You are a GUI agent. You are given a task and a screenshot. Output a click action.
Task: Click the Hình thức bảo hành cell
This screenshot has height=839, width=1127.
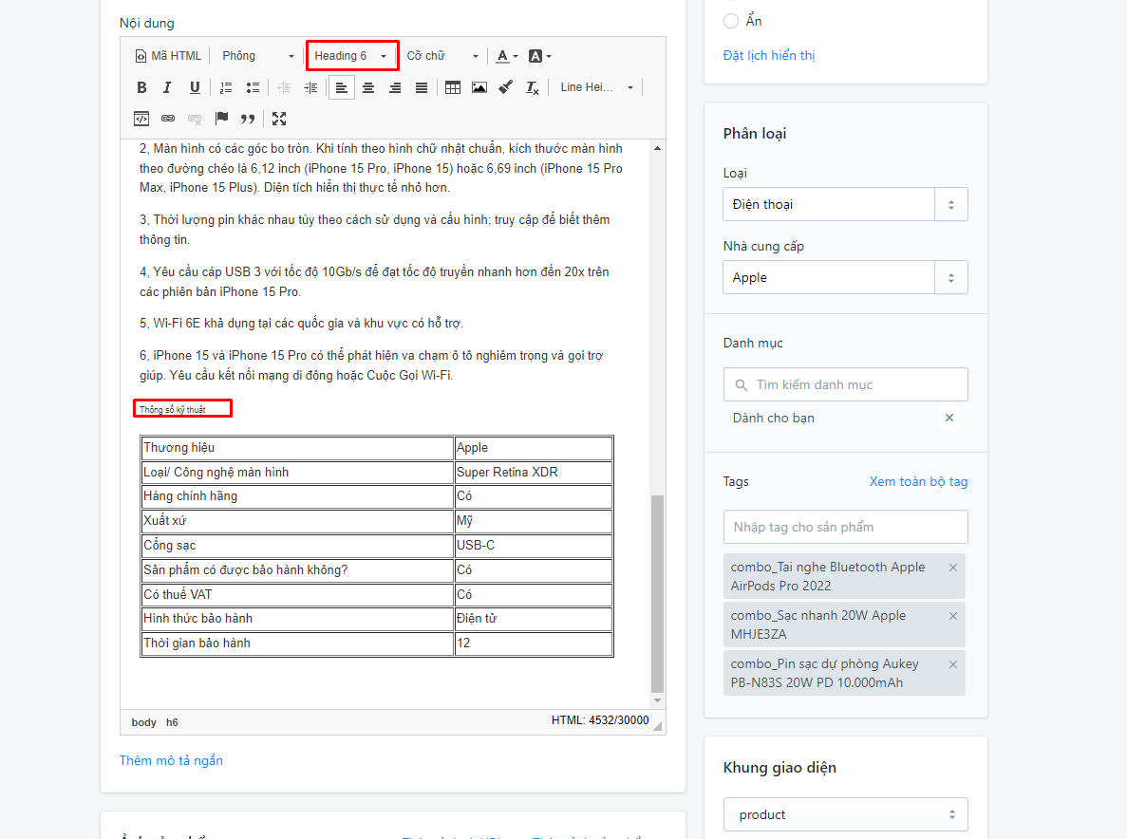click(297, 619)
